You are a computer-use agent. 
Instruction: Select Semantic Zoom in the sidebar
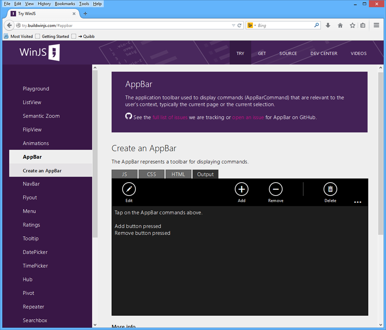[x=41, y=116]
